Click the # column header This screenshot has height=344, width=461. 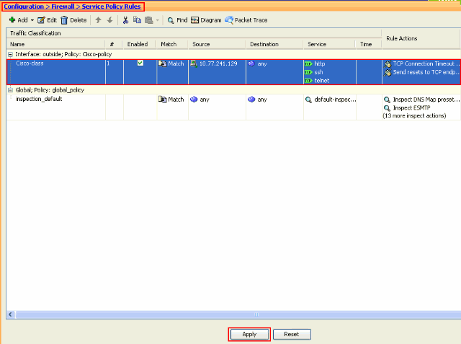click(x=114, y=44)
